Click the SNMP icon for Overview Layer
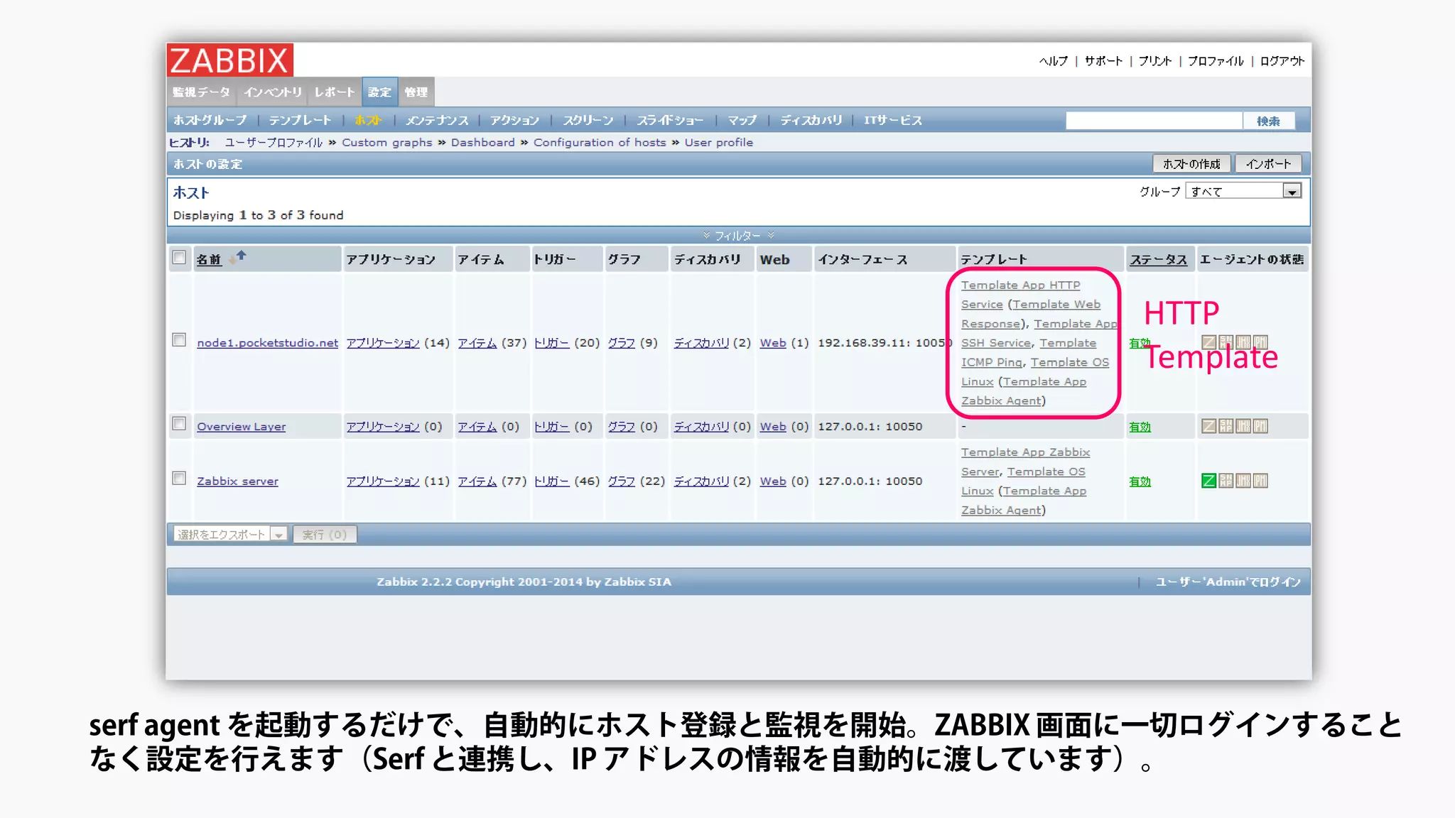 pos(1226,426)
